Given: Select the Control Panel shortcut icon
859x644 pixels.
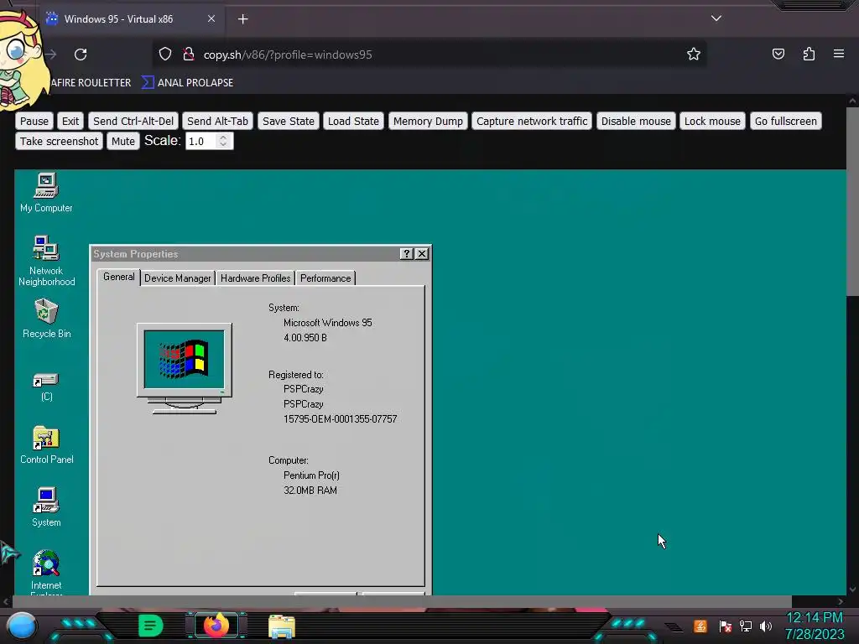Looking at the screenshot, I should click(46, 444).
